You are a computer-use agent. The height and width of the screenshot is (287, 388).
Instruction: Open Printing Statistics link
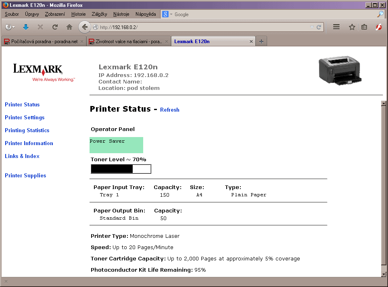[x=27, y=130]
